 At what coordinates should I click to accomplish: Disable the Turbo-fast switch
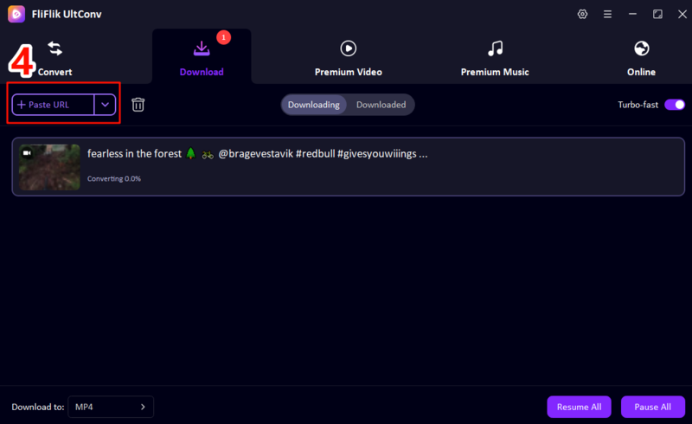(x=675, y=105)
